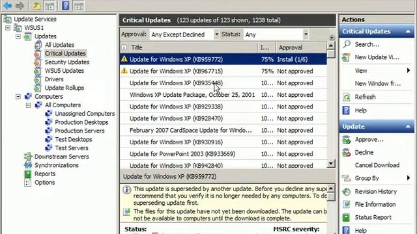Viewport: 417px width, 234px height.
Task: Click the Options tree node icon
Action: coord(27,183)
